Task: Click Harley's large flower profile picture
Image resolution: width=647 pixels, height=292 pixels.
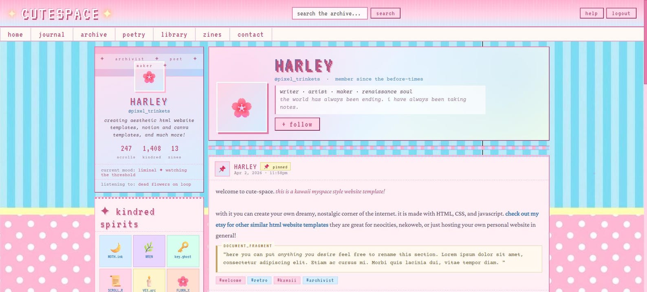Action: (x=242, y=108)
